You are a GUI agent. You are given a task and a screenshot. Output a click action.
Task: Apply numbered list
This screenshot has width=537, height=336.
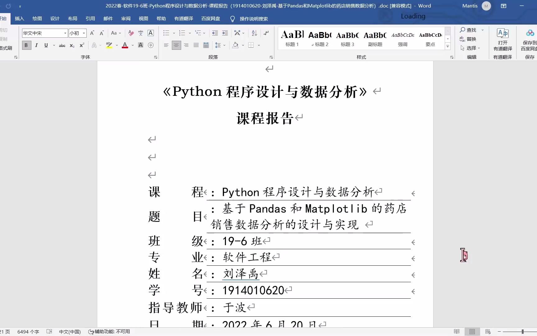point(182,33)
